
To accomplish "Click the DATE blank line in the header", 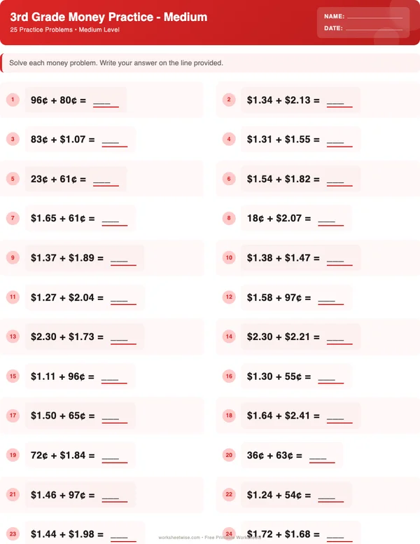I will tap(374, 29).
